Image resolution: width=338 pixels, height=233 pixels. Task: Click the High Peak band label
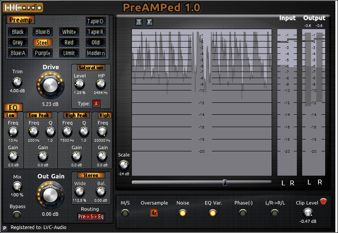click(77, 115)
